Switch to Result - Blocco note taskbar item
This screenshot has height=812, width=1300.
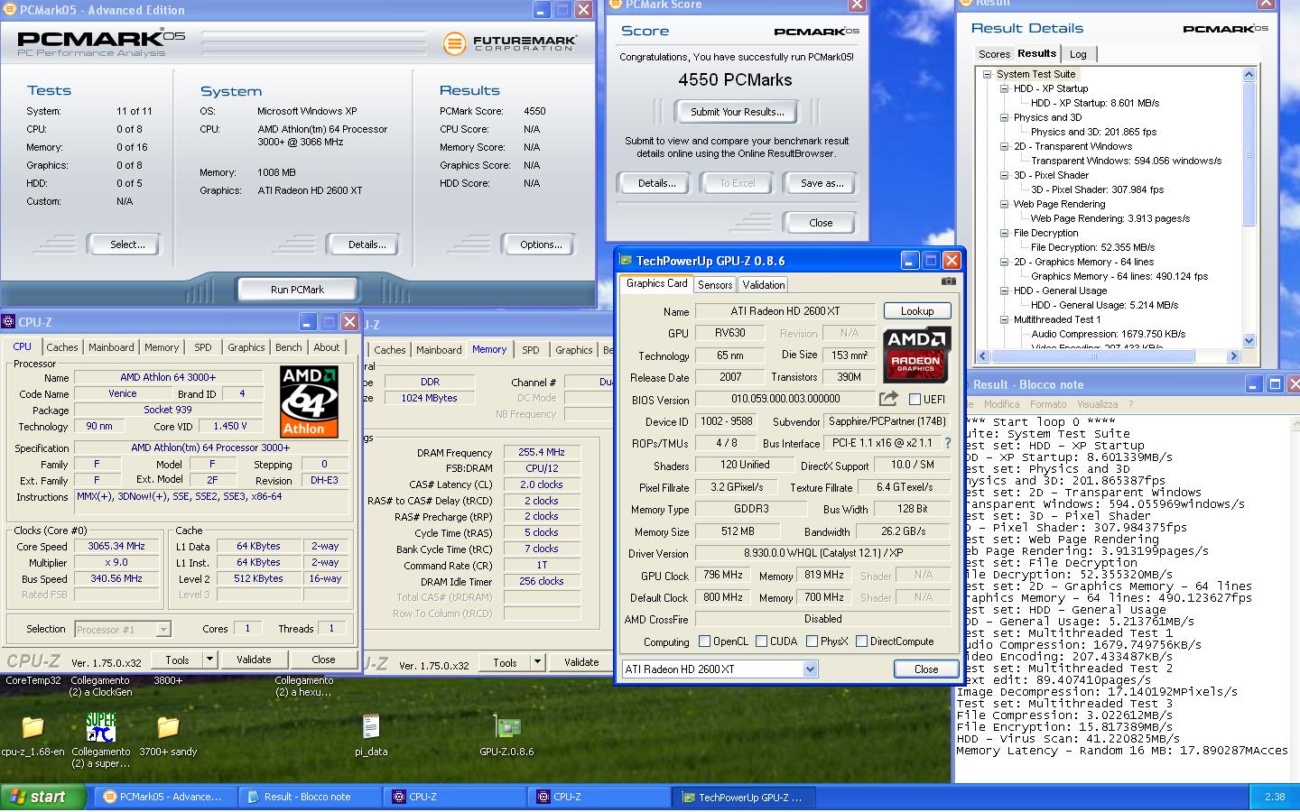point(309,797)
